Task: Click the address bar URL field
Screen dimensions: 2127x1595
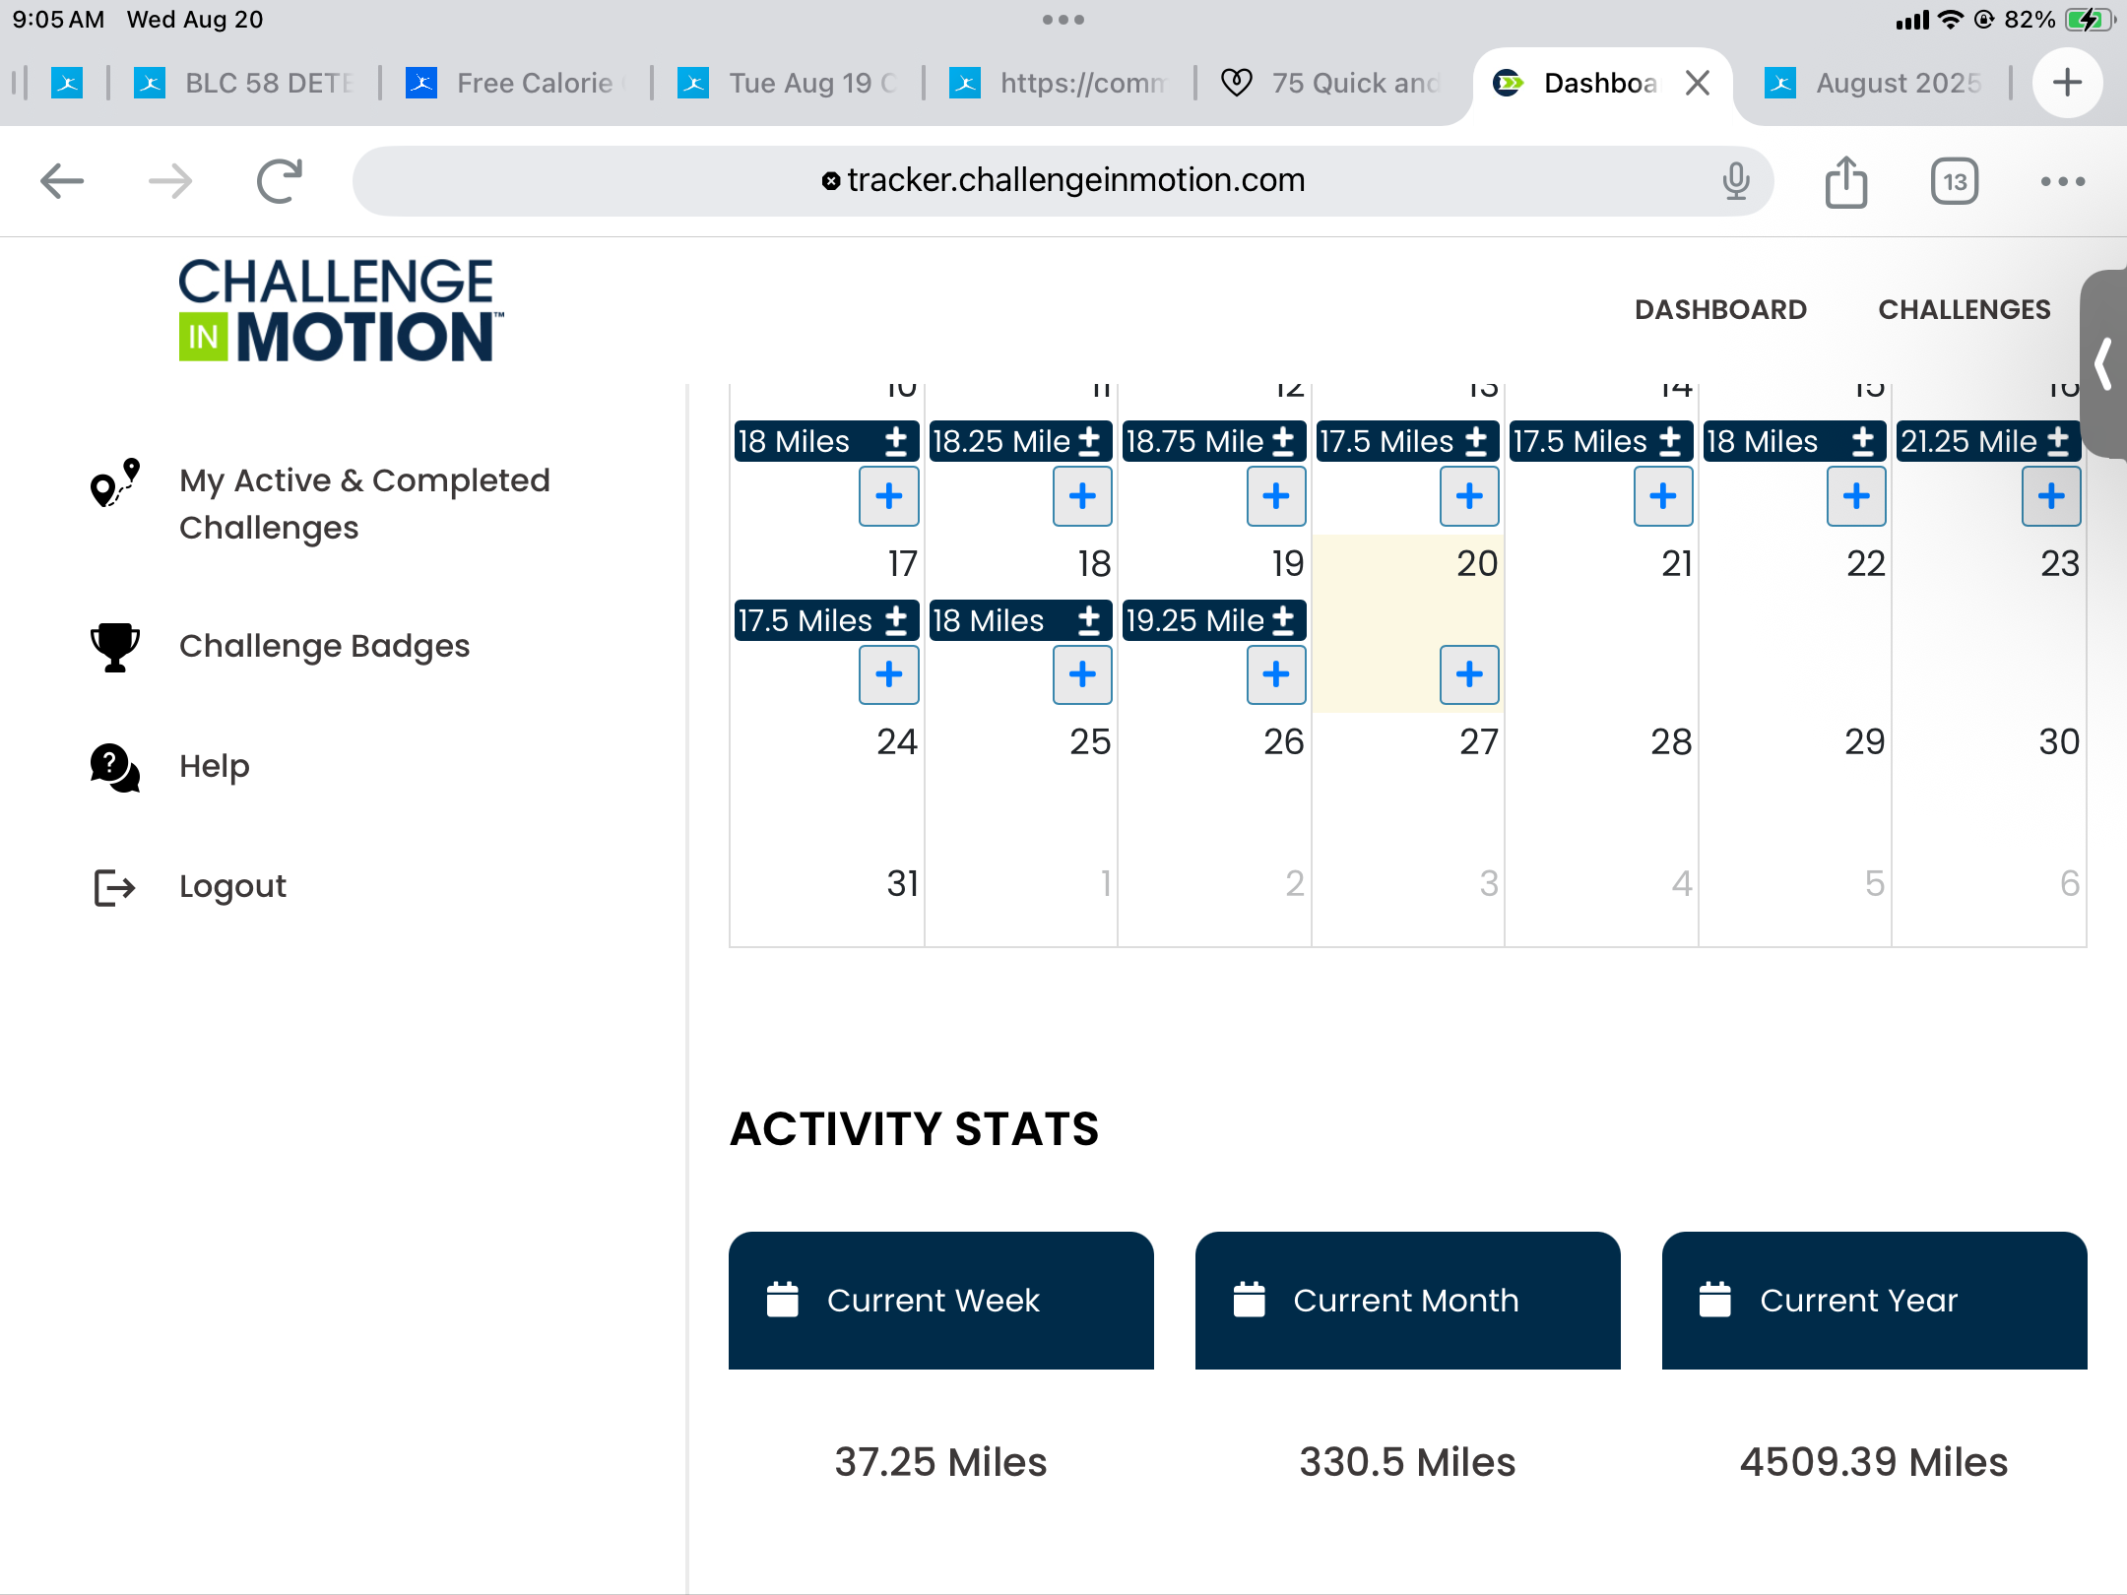Action: pos(1063,181)
